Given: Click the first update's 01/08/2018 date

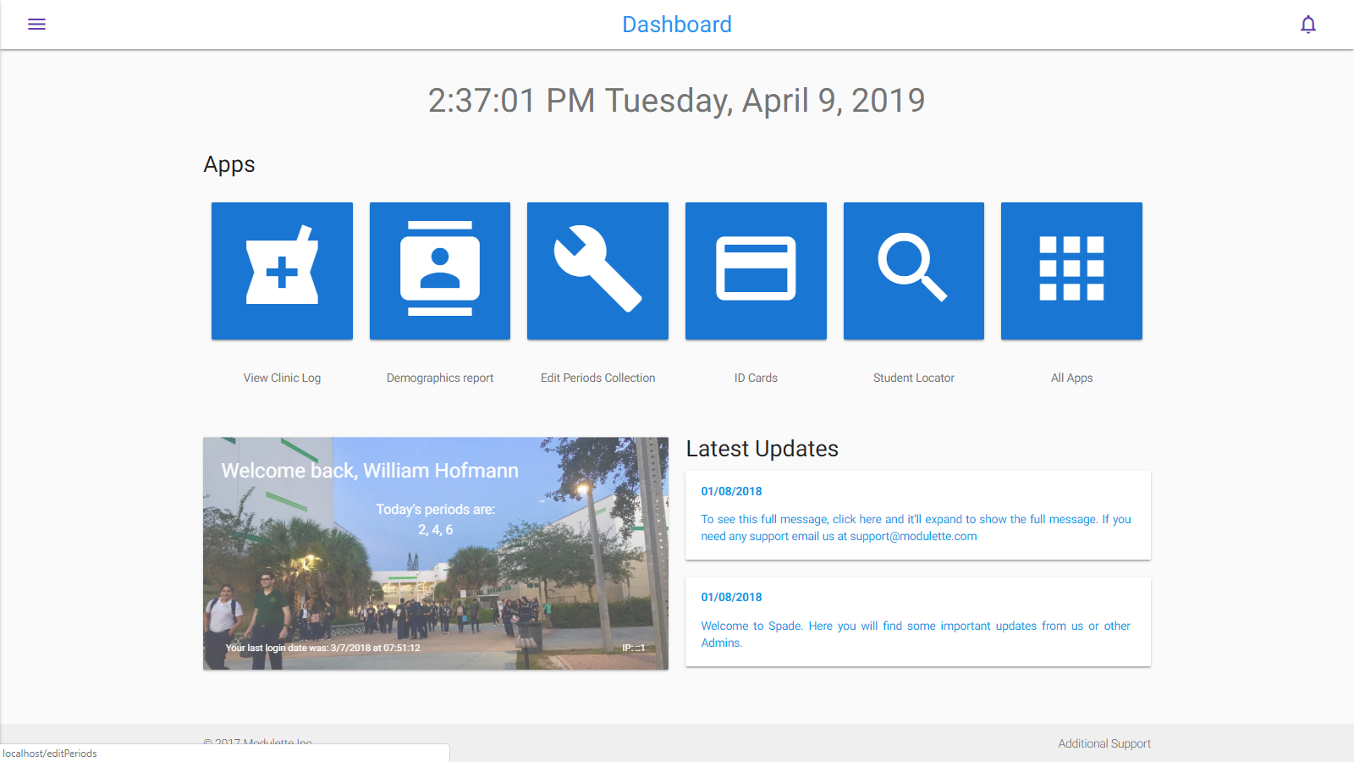Looking at the screenshot, I should click(x=731, y=491).
